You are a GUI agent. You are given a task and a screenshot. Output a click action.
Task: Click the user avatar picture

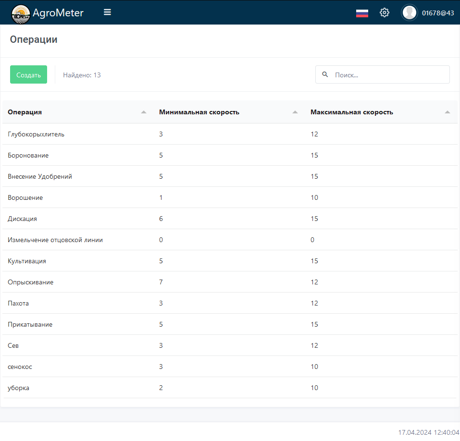[x=409, y=13]
